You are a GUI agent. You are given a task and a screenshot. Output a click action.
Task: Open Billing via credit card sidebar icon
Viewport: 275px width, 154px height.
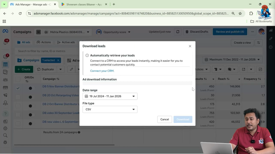[5, 87]
